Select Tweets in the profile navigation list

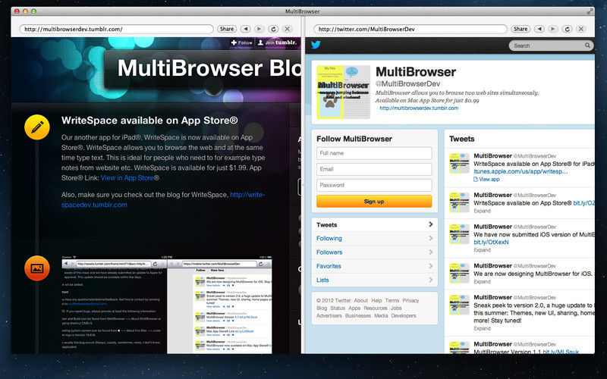[374, 224]
